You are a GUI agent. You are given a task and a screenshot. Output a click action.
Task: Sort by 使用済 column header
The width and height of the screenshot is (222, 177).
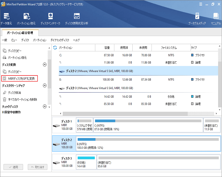pyautogui.click(x=123, y=48)
